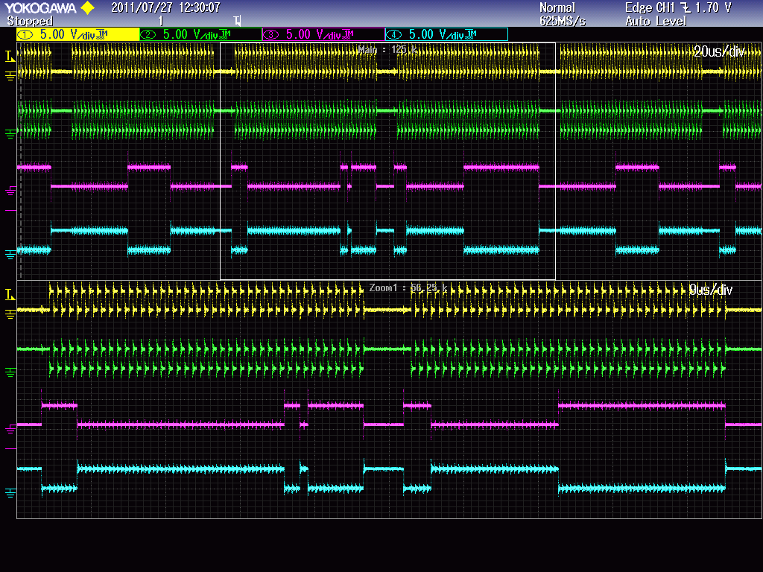Click the 9us/div zoom timebase label

(x=710, y=290)
